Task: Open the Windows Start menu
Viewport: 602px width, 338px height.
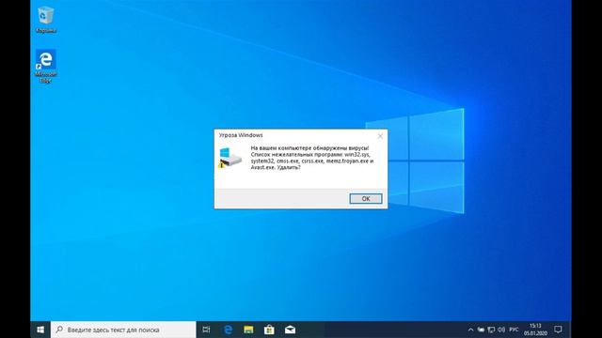Action: (40, 330)
